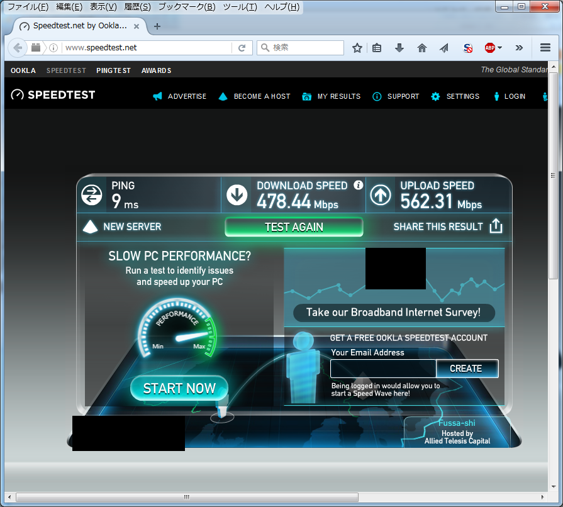Open the ツール(T) menu

[x=240, y=7]
